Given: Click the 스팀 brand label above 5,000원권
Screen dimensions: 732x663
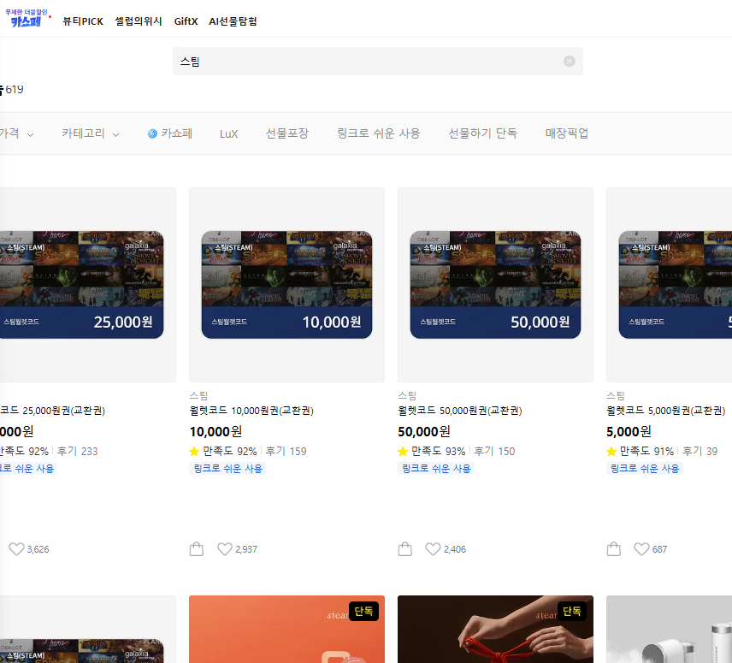Looking at the screenshot, I should (x=616, y=396).
